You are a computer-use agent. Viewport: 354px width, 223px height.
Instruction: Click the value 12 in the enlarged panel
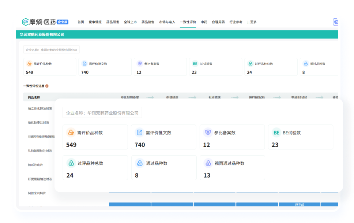[206, 145]
